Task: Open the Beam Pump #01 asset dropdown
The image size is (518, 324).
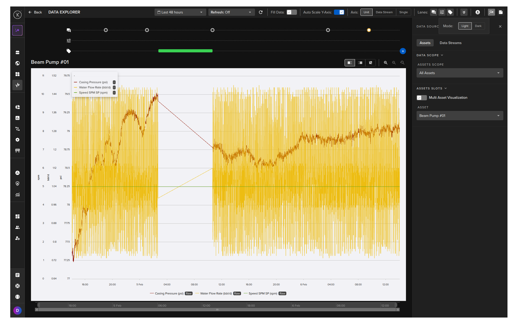Action: tap(459, 116)
